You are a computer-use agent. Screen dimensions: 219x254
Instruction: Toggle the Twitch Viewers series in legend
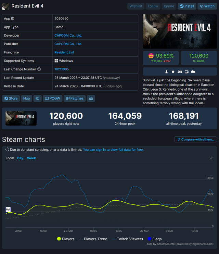coord(128,239)
